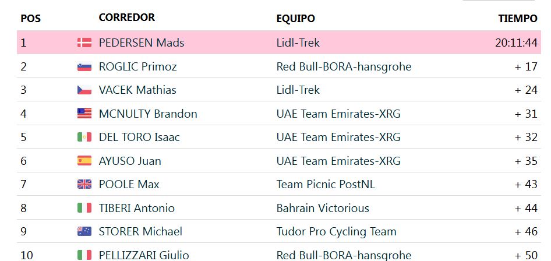Screen dimensions: 551x261
Task: Click the British flag beside POOLE Max
Action: click(84, 184)
